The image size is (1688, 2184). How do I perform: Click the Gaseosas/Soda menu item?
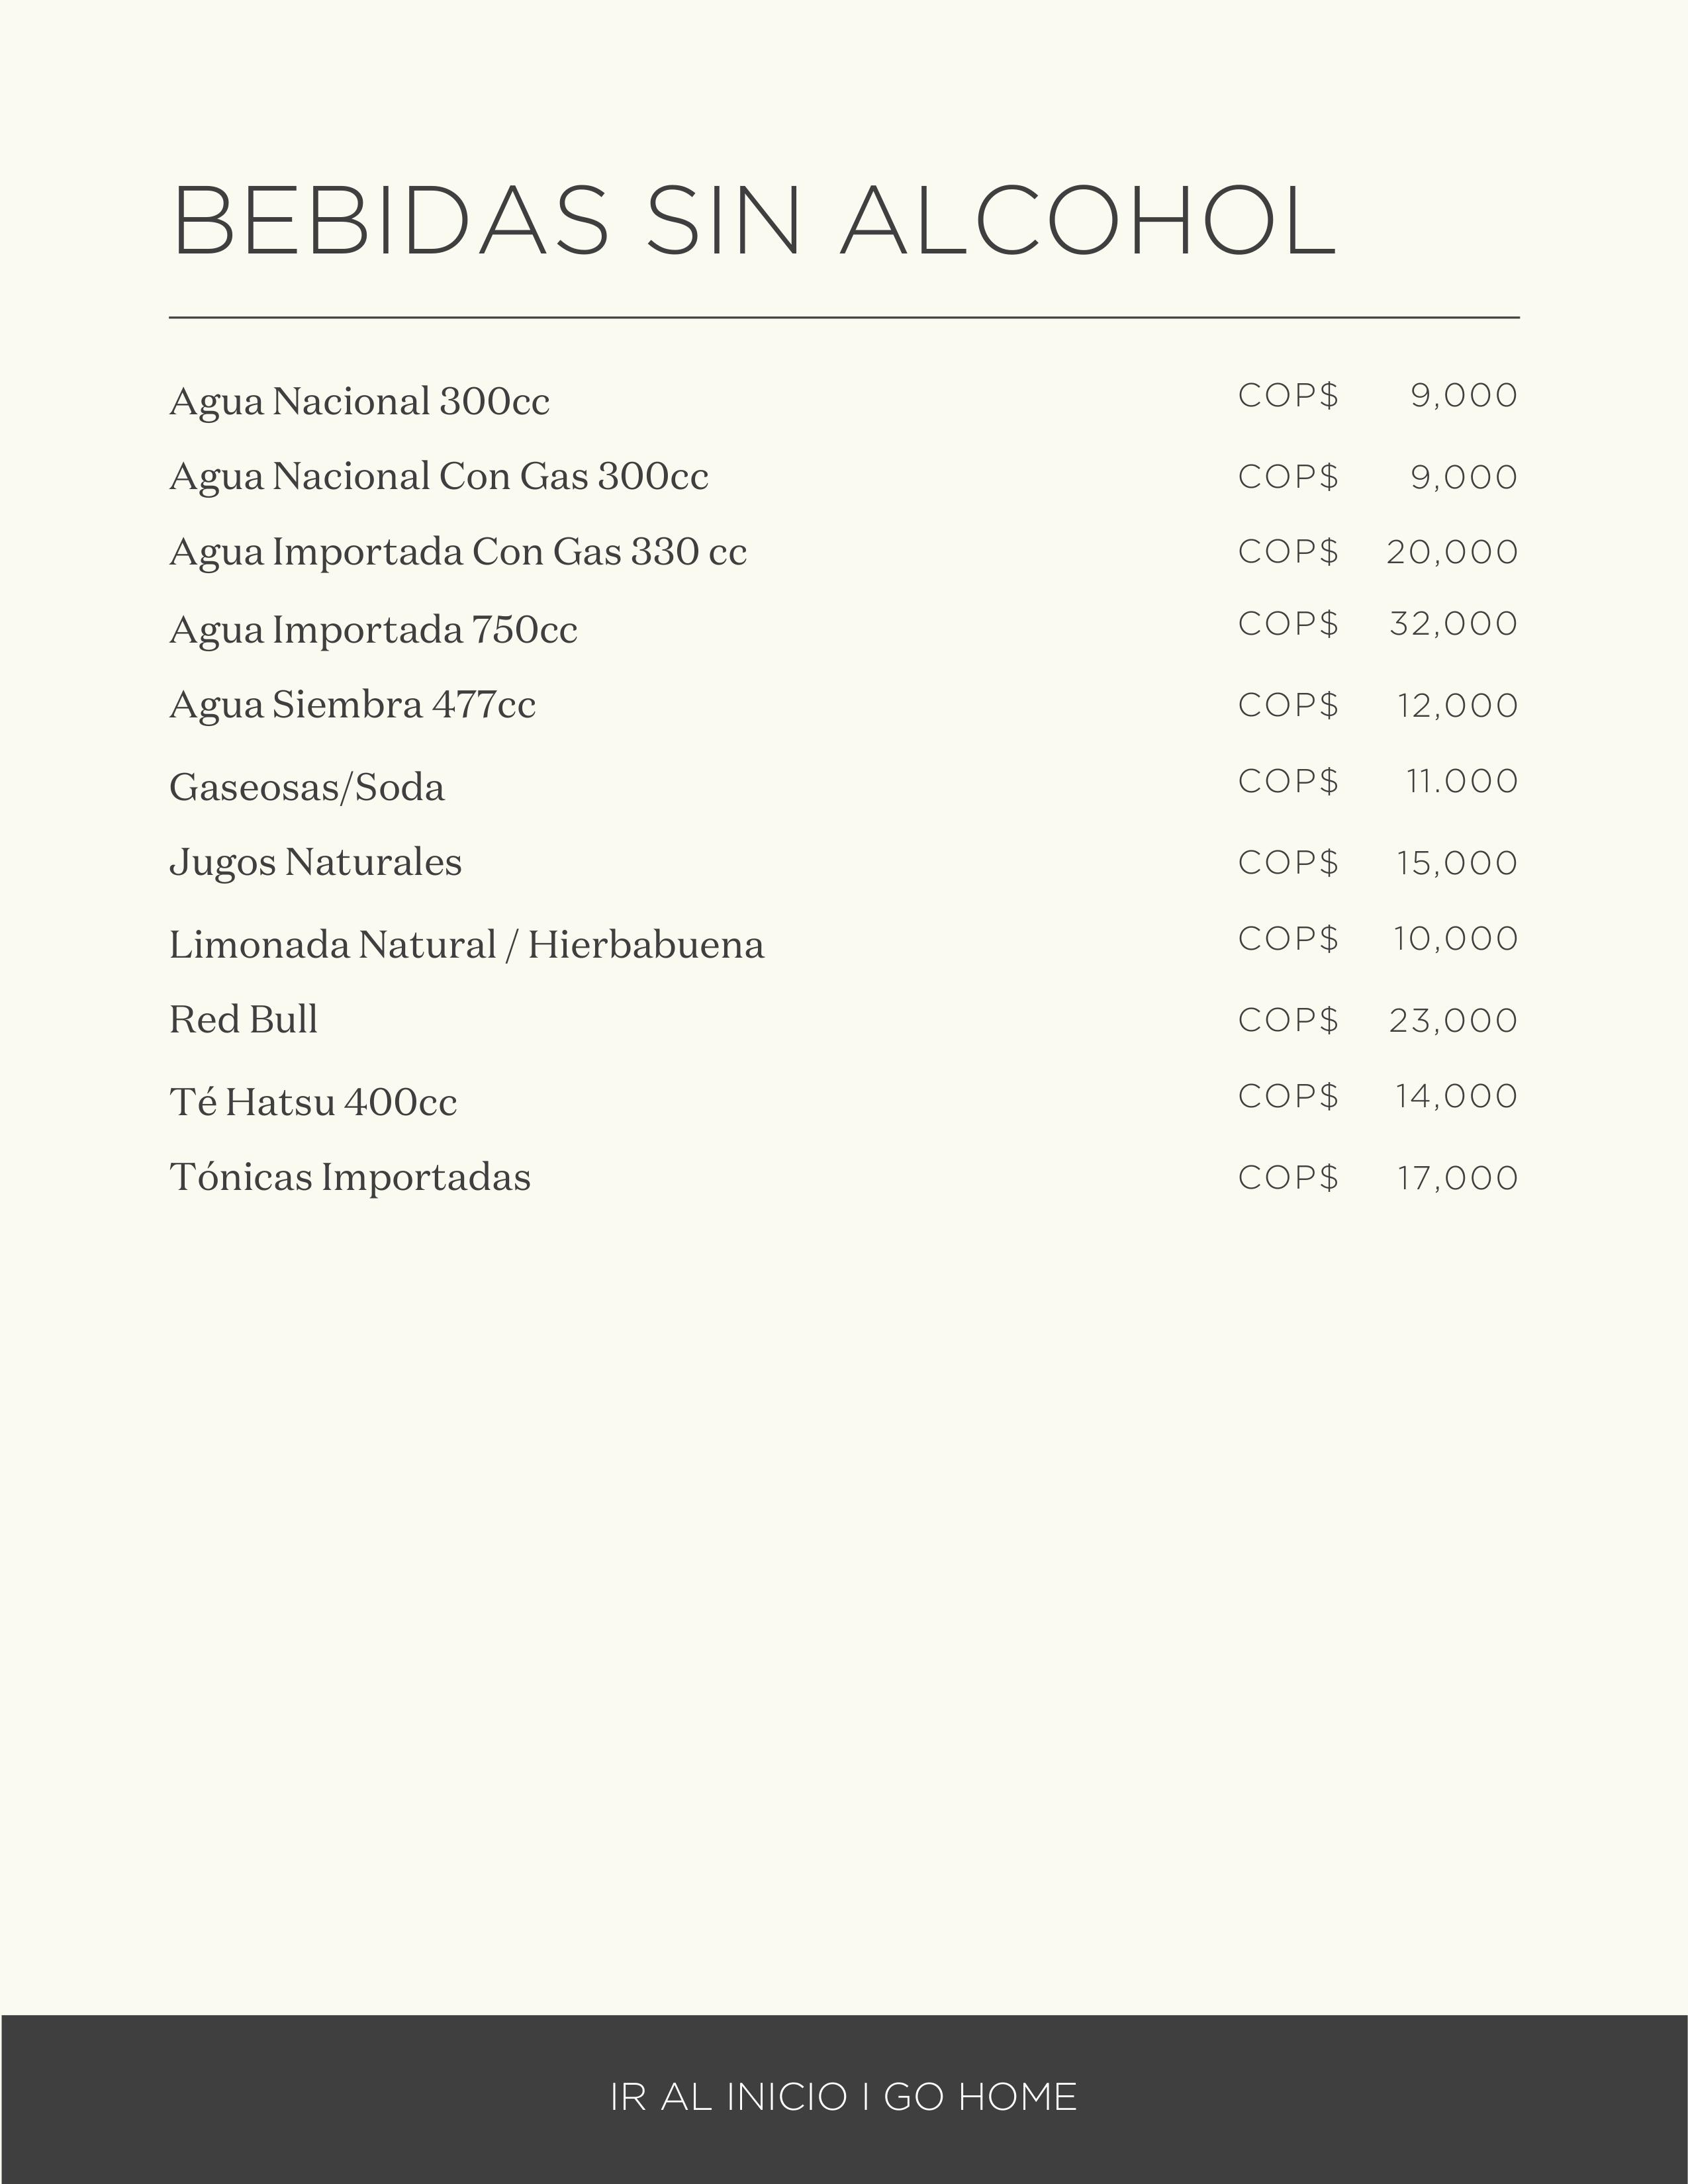point(306,788)
